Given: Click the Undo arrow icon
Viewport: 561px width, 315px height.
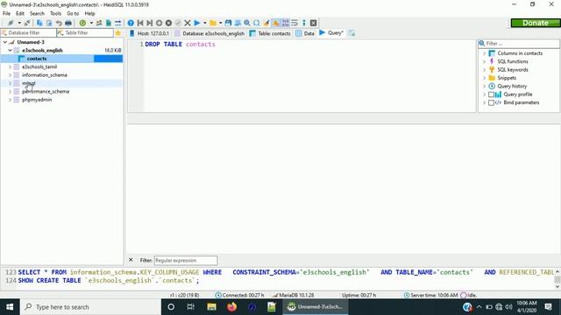Looking at the screenshot, I should [59, 23].
